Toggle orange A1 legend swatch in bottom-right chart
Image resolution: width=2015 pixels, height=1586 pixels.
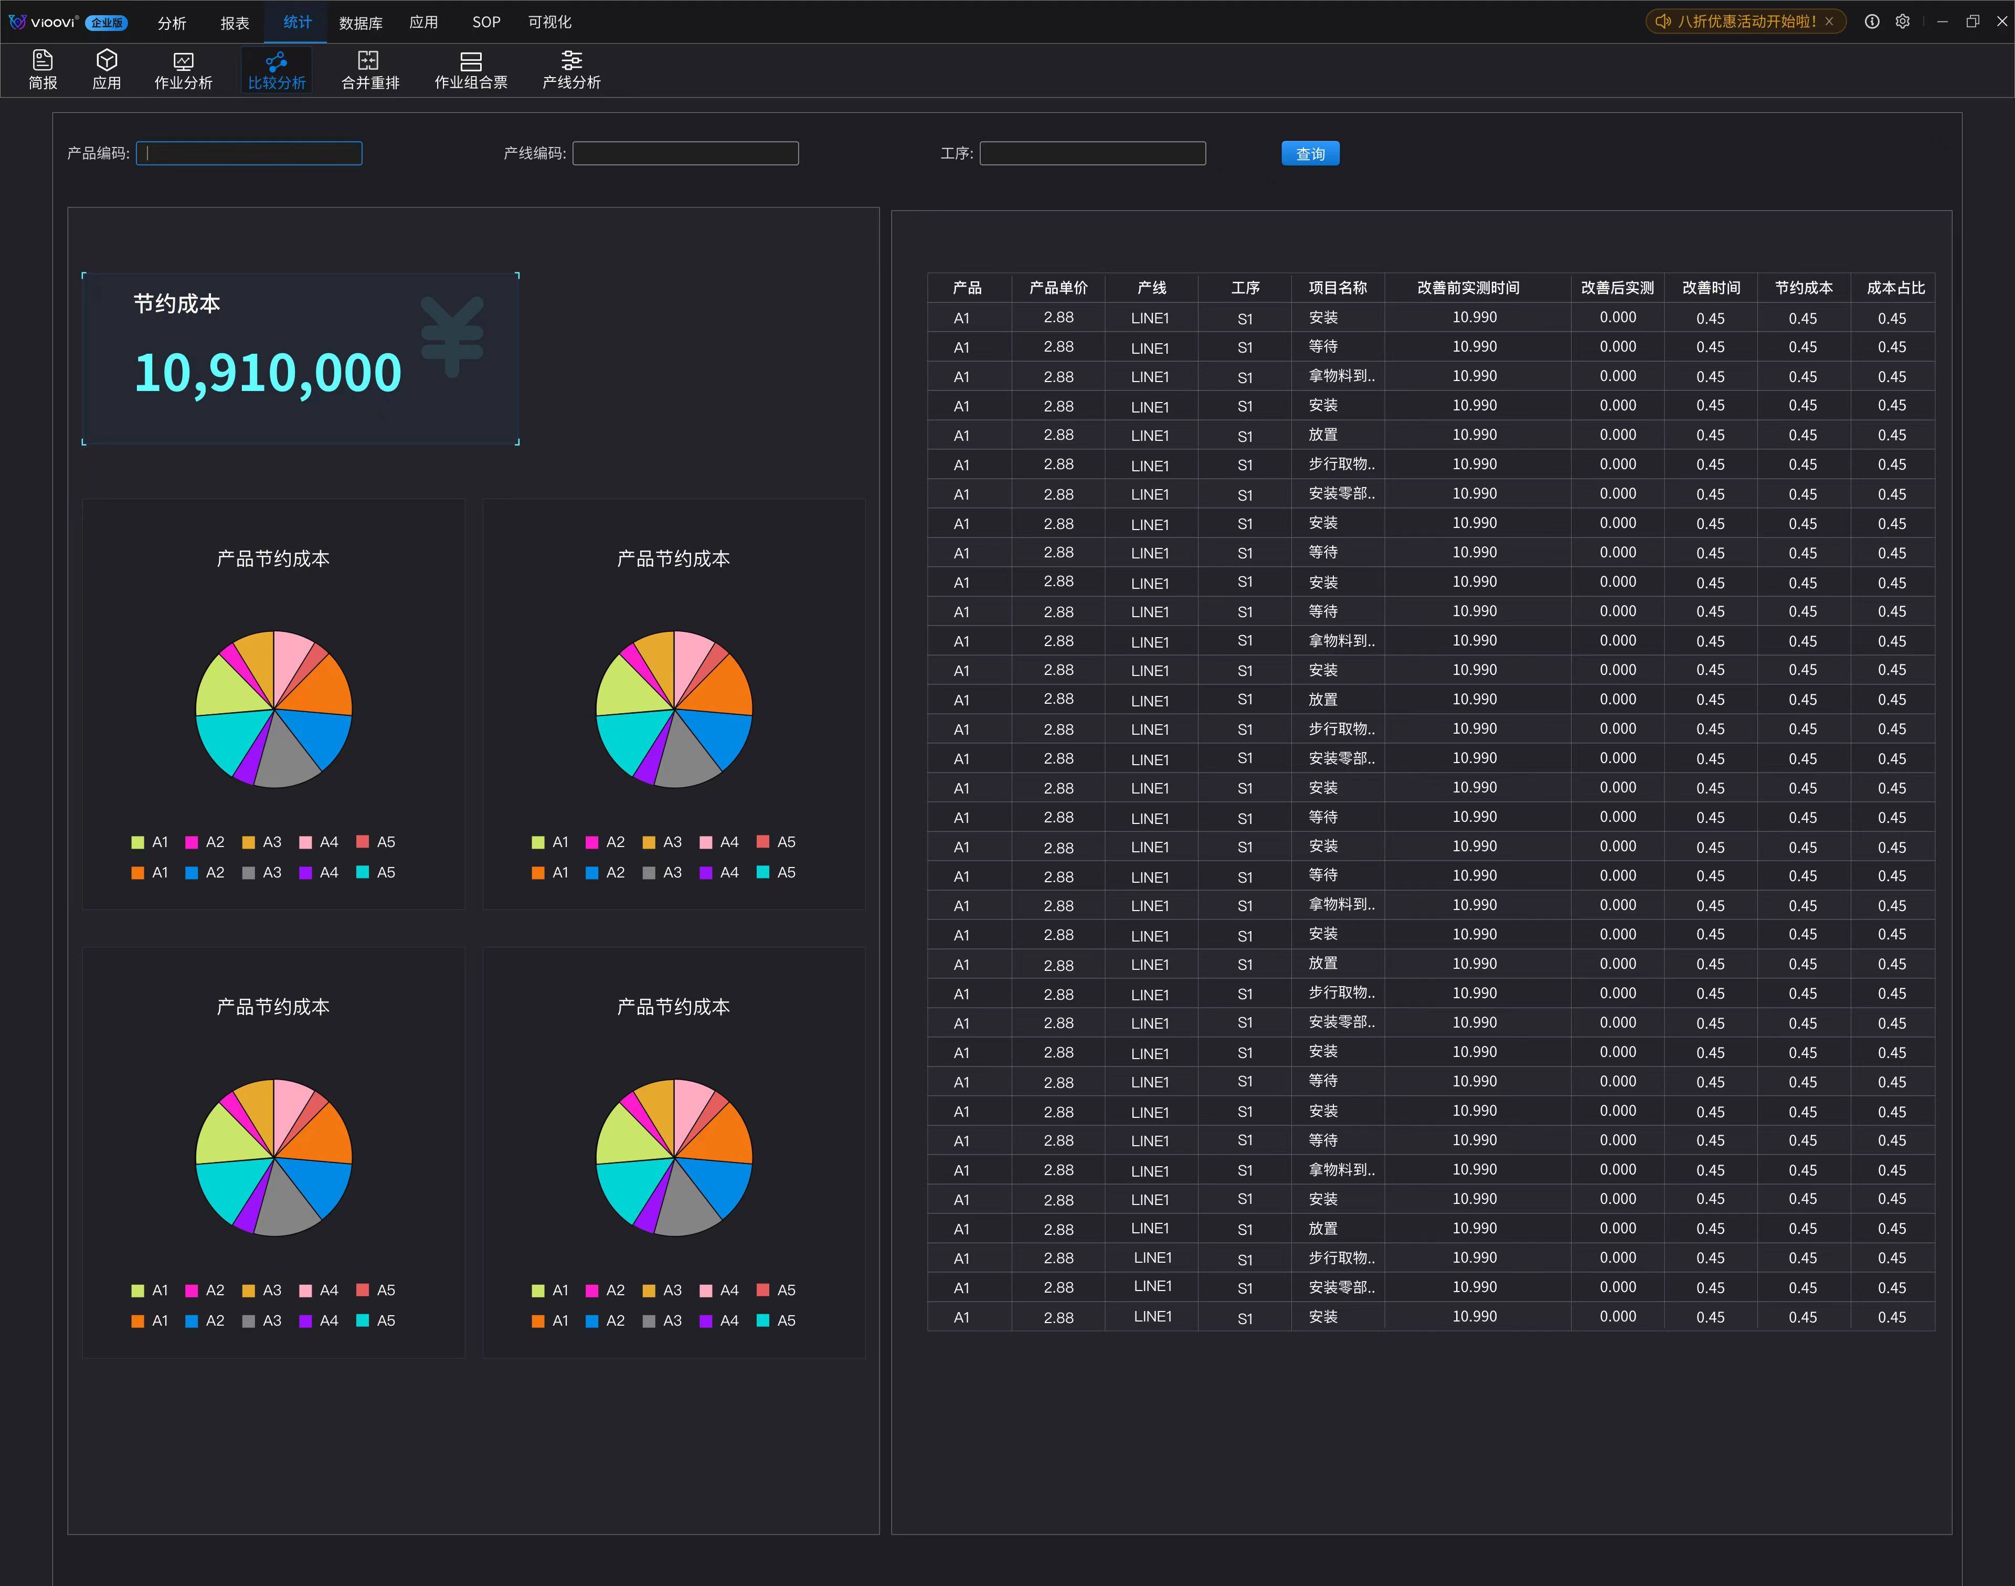[538, 1320]
